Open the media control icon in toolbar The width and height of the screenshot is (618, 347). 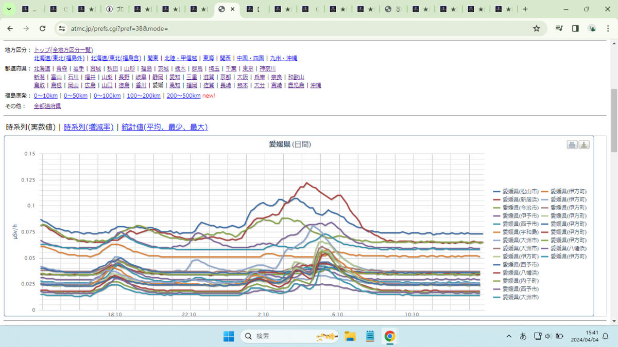tap(559, 28)
